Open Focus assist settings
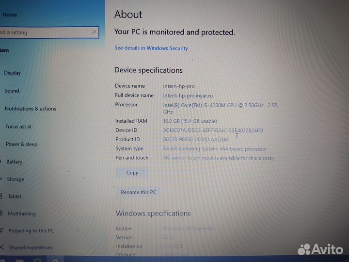The image size is (349, 262). [18, 127]
